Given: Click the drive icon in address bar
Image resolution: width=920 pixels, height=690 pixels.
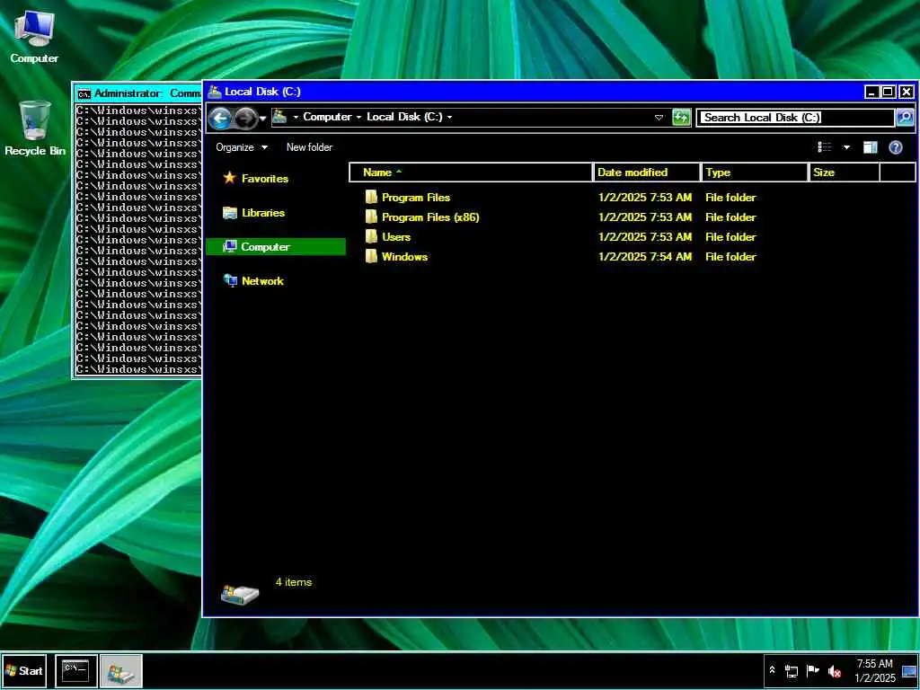Looking at the screenshot, I should (280, 117).
